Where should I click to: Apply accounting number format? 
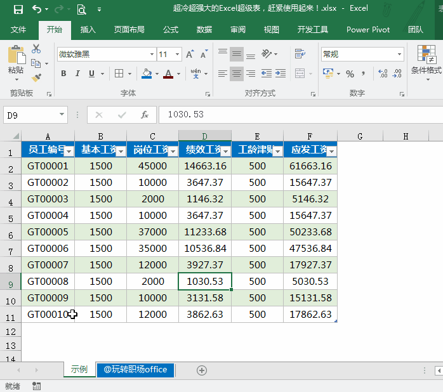click(328, 74)
